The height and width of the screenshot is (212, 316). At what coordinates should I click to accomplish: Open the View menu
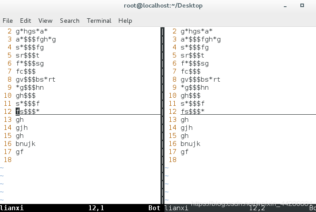click(45, 21)
